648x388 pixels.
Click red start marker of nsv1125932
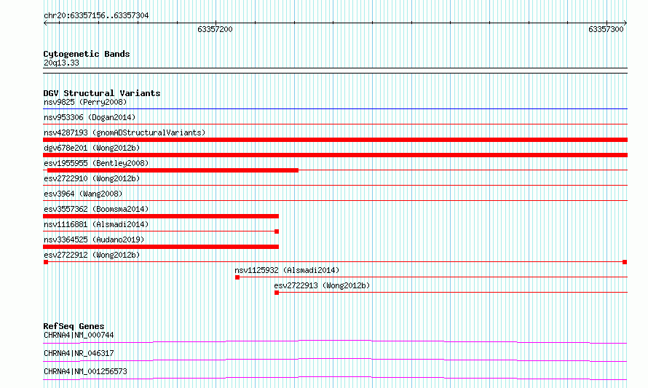tap(237, 277)
